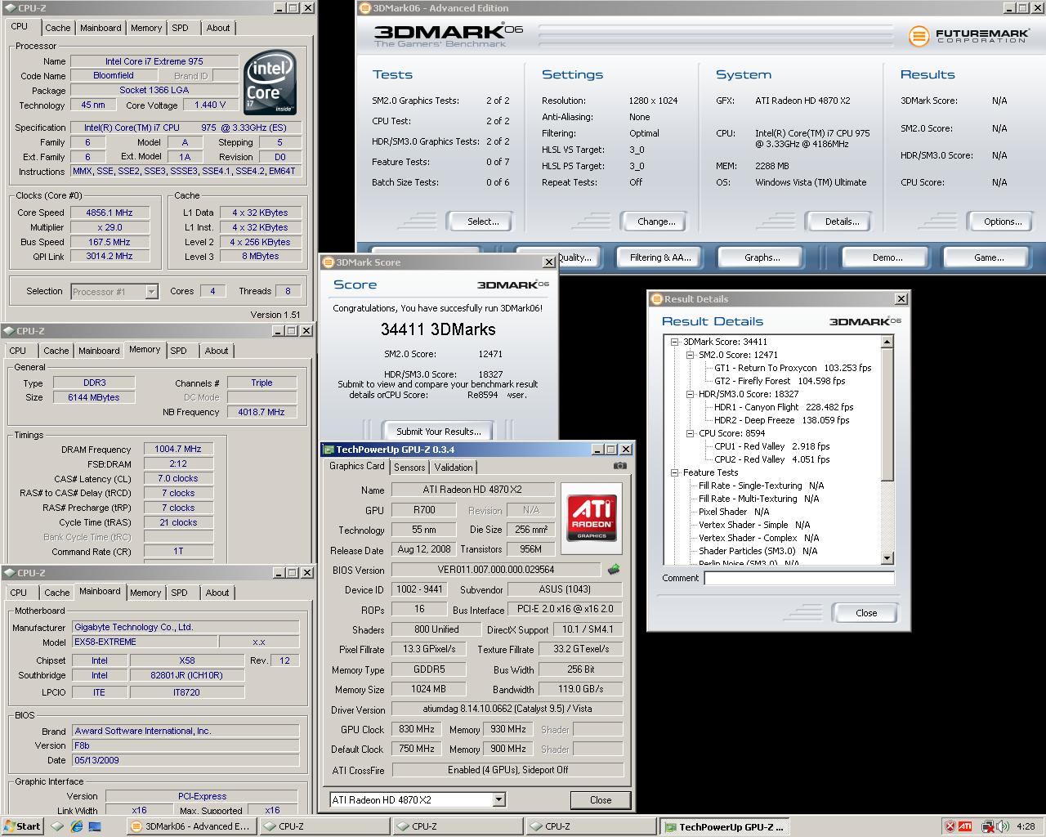The height and width of the screenshot is (837, 1046).
Task: Click the Futuremark Corporation logo
Action: (968, 36)
